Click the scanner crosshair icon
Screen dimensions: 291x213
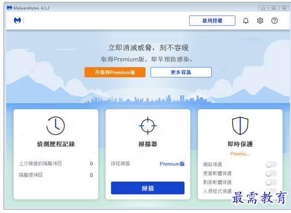[x=148, y=126]
